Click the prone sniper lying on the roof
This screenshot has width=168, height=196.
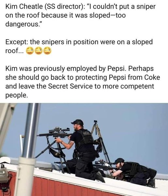pyautogui.click(x=134, y=172)
